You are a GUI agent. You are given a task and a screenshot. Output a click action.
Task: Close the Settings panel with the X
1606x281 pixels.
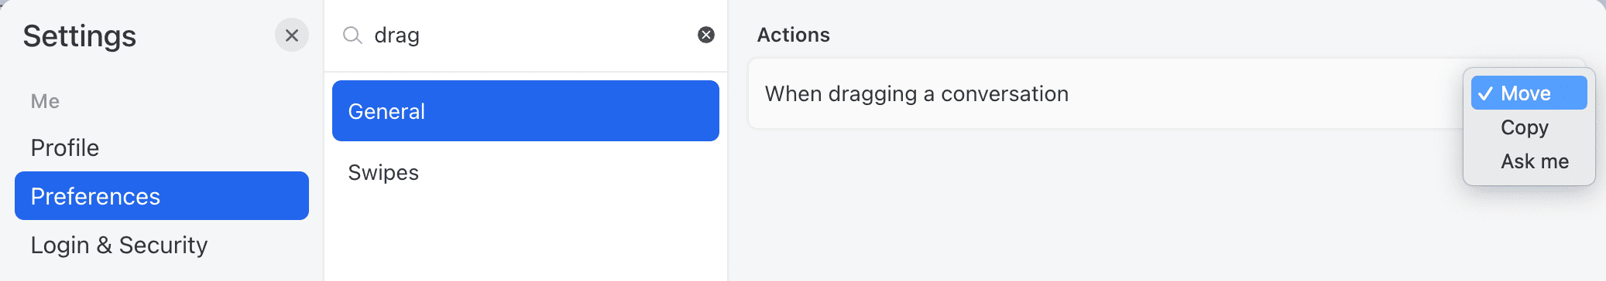[x=292, y=36]
